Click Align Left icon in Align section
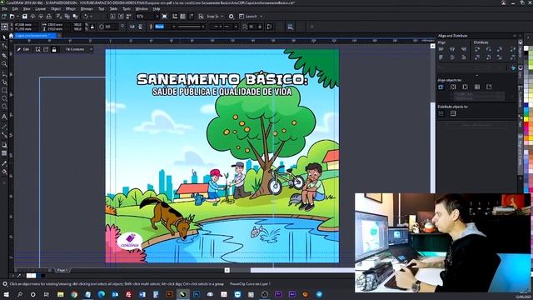This screenshot has width=533, height=300. 441,49
